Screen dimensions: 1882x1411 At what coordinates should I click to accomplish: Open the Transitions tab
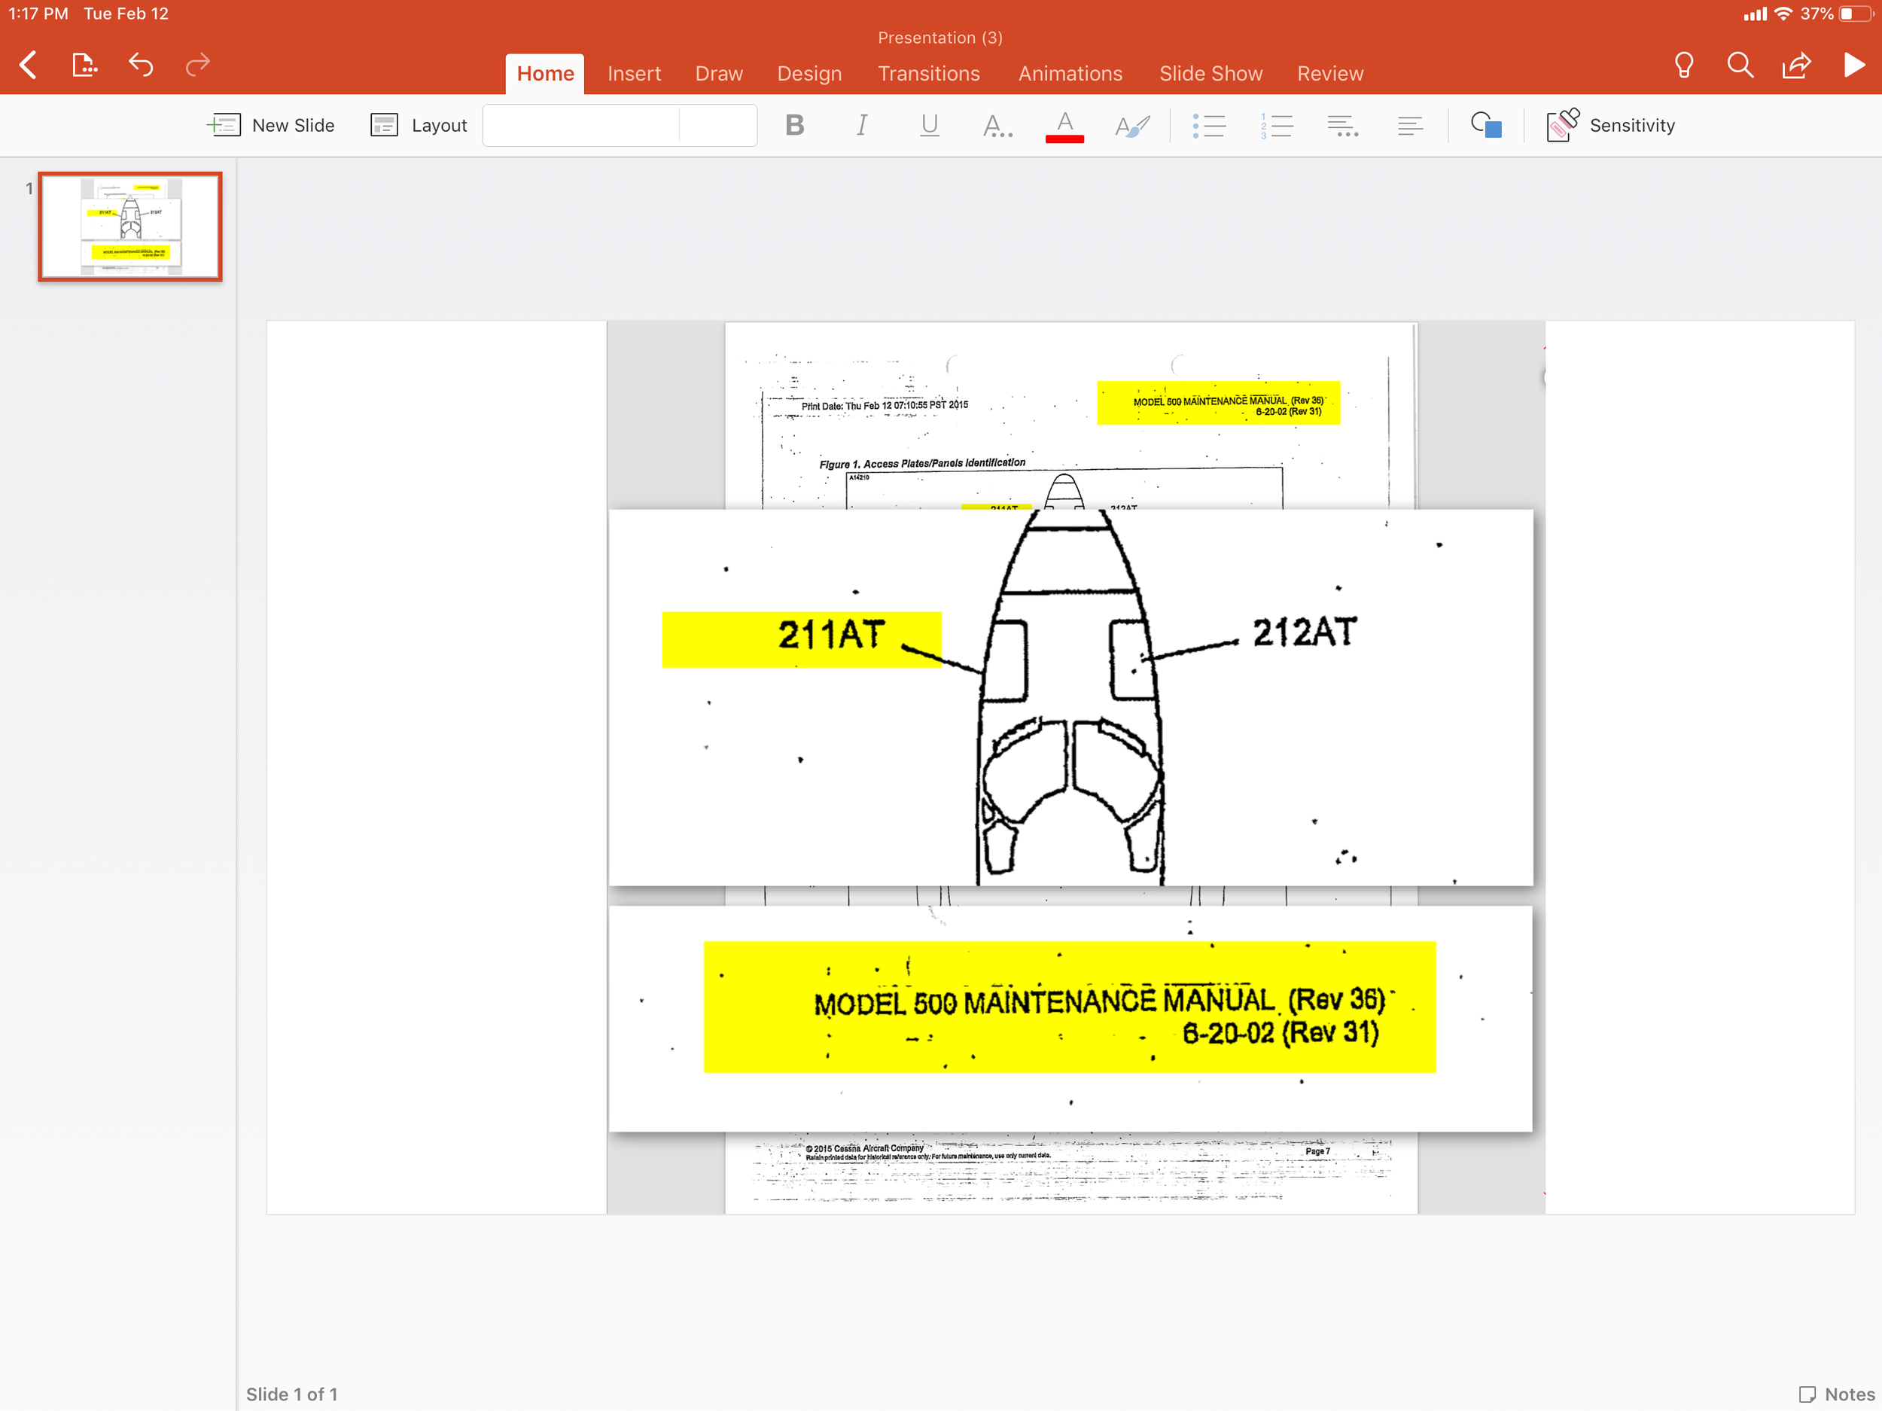pyautogui.click(x=929, y=74)
